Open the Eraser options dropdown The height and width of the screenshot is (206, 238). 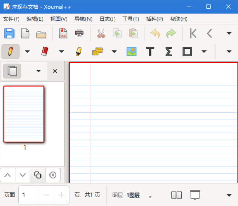click(x=62, y=52)
